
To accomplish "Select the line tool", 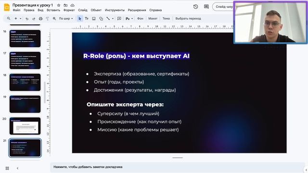I will [108, 19].
